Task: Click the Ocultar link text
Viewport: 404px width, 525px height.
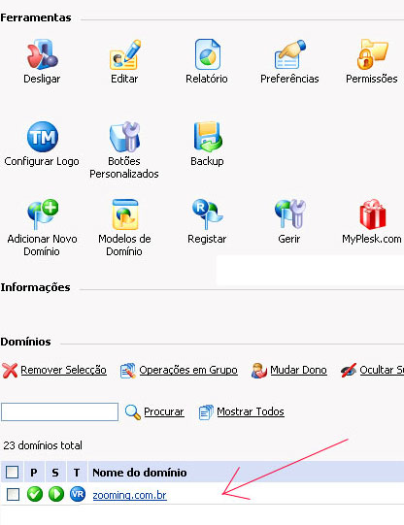Action: coord(382,370)
